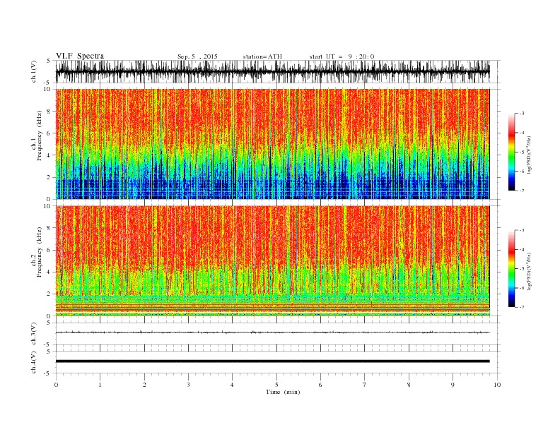
Task: Click the "VLF Spectra" plot title
Action: click(80, 56)
